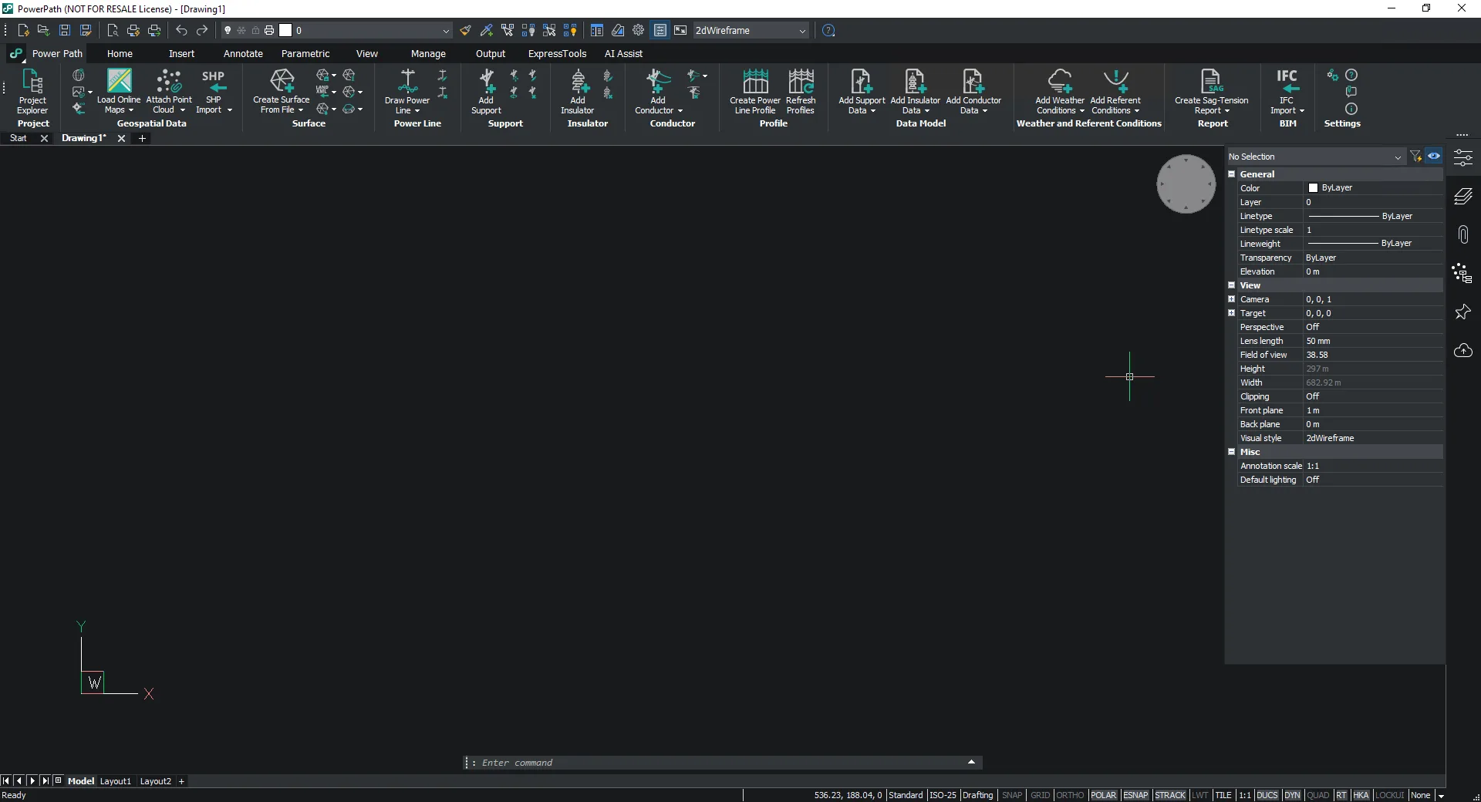Toggle GRID in status bar
The width and height of the screenshot is (1481, 802).
click(x=1040, y=795)
